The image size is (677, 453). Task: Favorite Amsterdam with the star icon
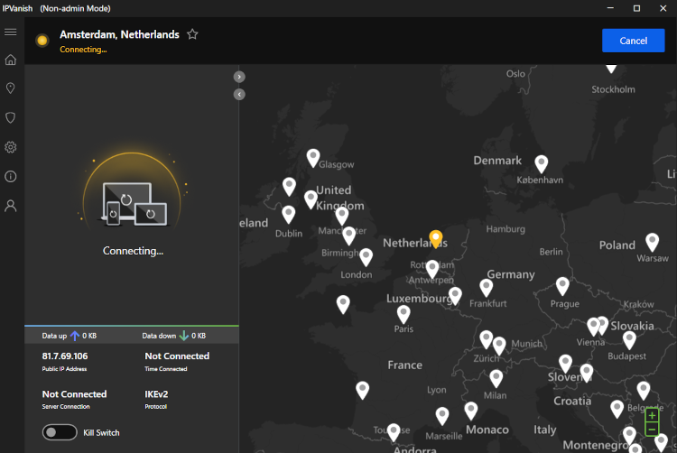click(x=192, y=34)
